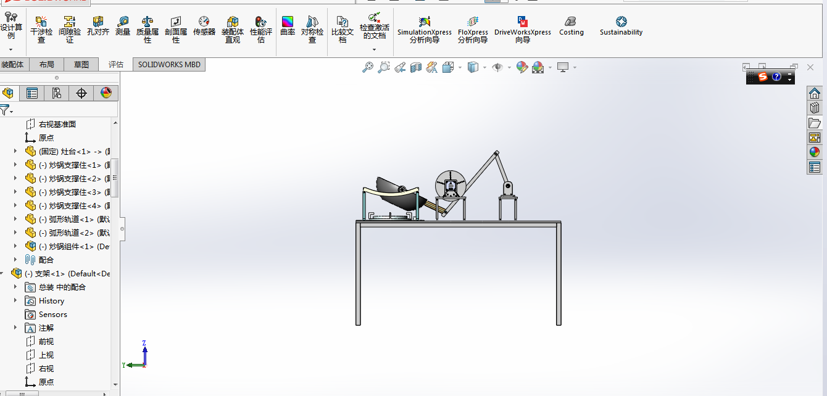Open Display Style dropdown arrow

[484, 67]
